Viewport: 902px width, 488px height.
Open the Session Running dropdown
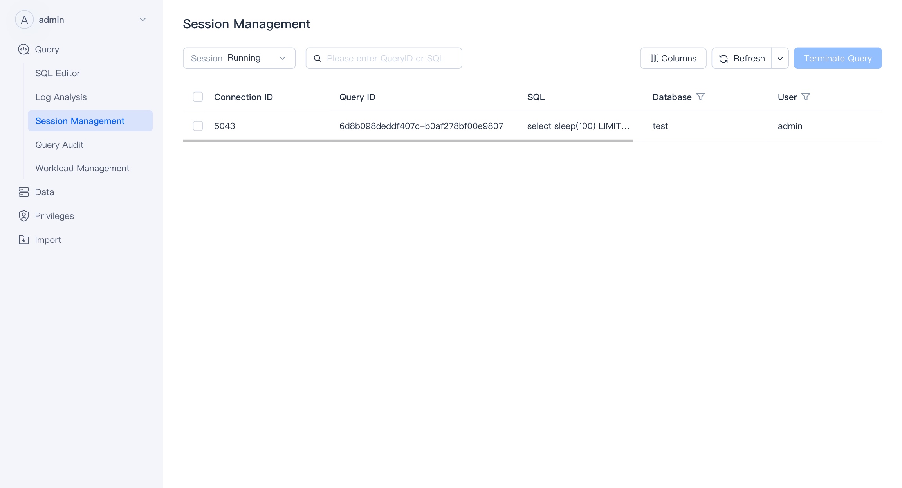239,58
